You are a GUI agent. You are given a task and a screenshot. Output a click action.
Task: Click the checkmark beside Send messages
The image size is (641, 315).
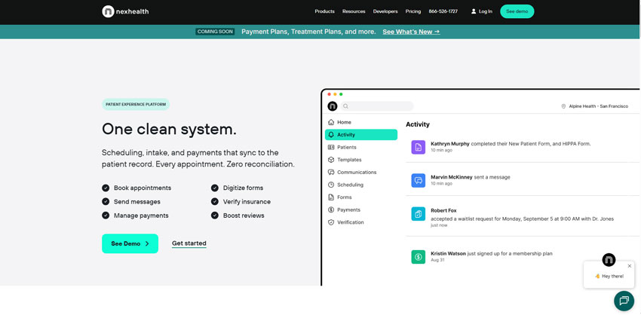[106, 201]
